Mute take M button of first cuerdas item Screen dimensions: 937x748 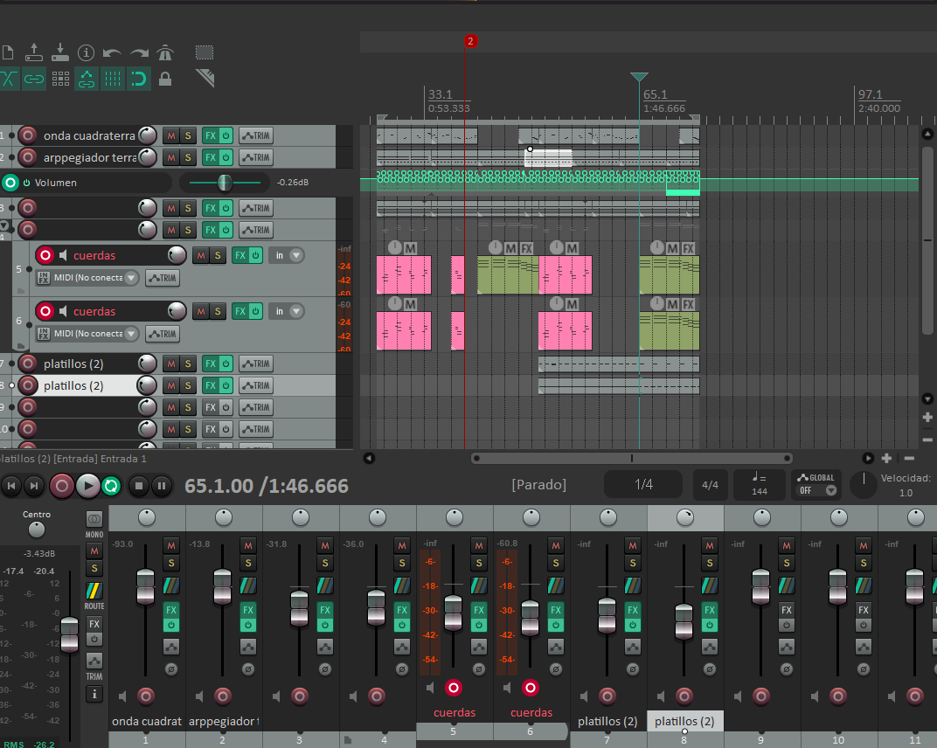410,248
